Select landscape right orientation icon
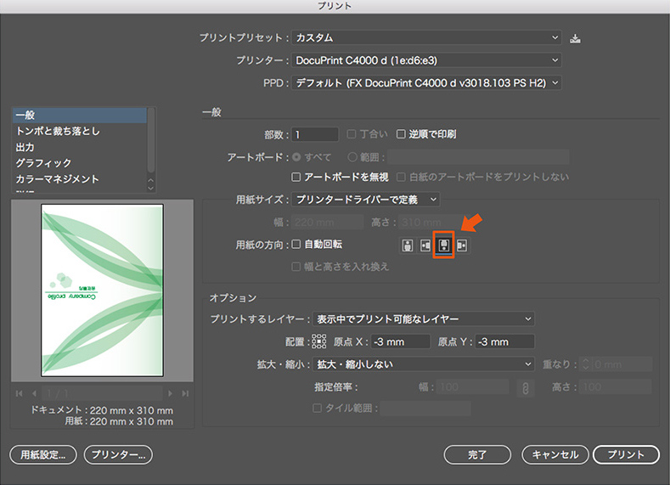Viewport: 670px width, 485px height. pyautogui.click(x=462, y=245)
